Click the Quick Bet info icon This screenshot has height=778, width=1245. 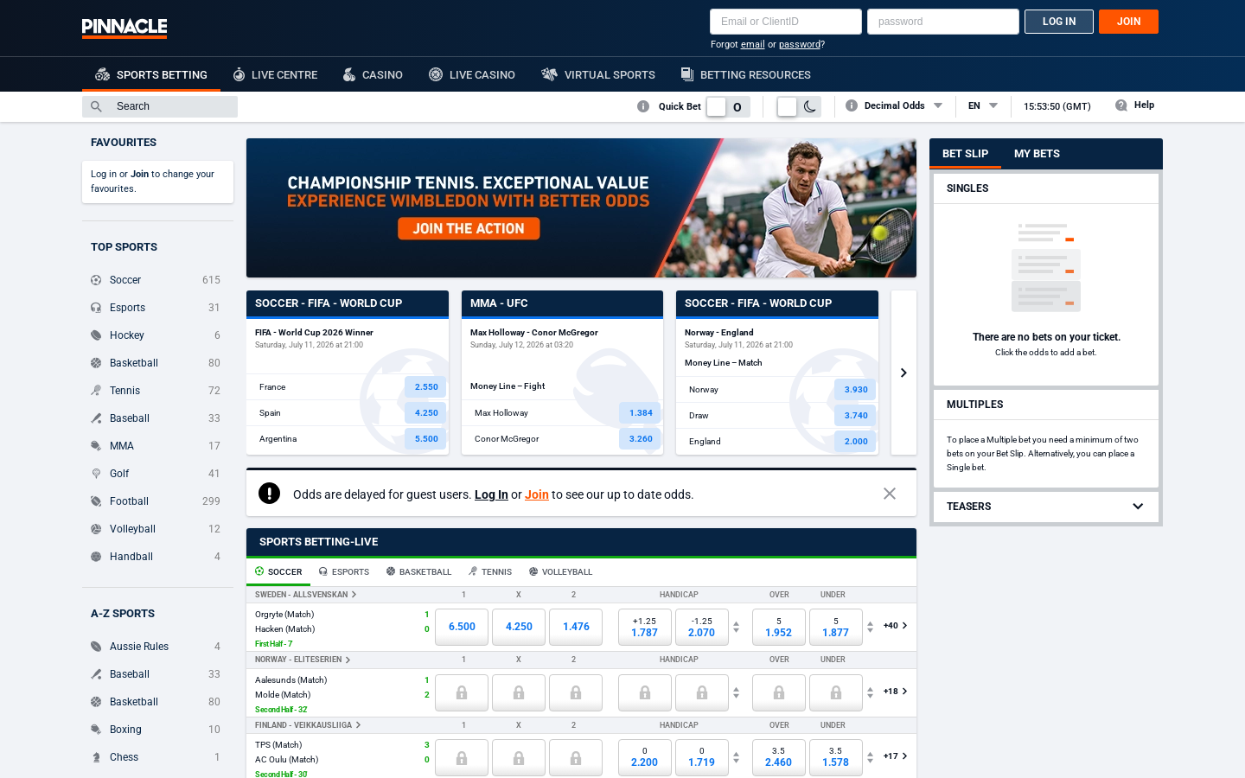pyautogui.click(x=643, y=106)
